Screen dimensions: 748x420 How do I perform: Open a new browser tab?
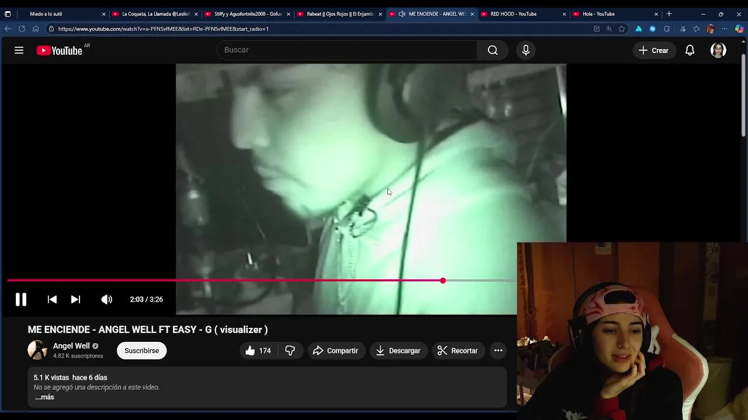pyautogui.click(x=669, y=14)
